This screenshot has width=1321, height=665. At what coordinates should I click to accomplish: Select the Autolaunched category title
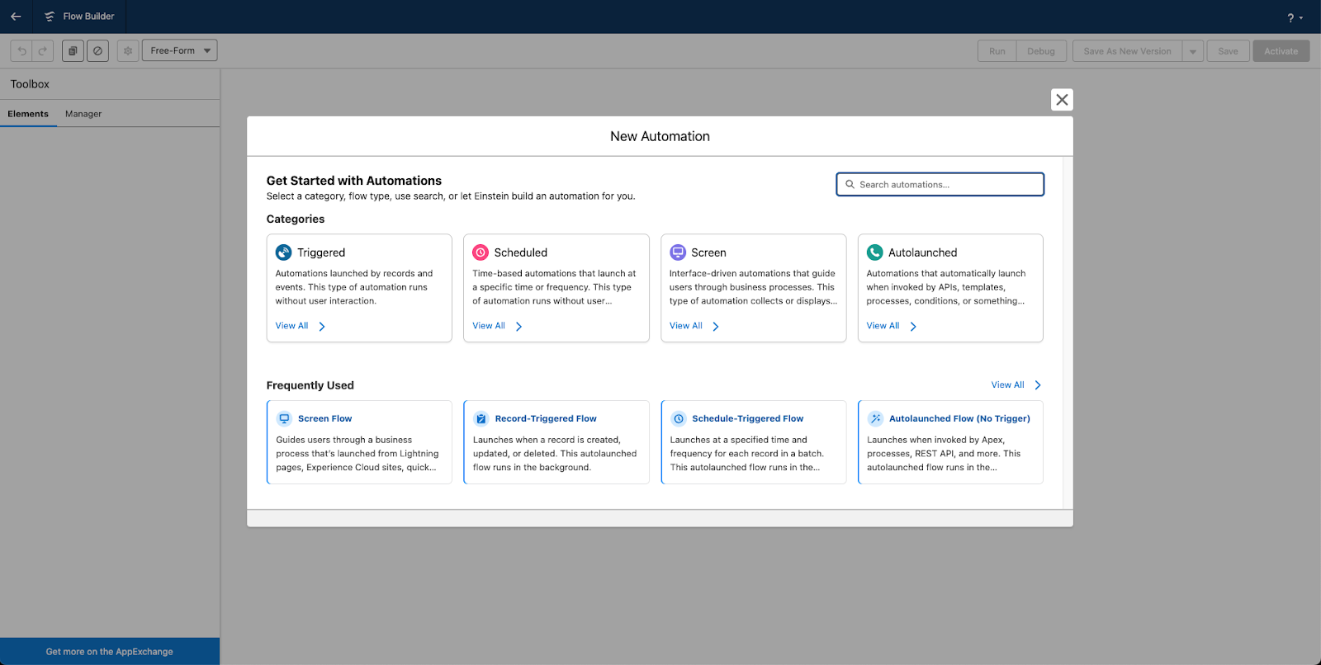tap(923, 252)
